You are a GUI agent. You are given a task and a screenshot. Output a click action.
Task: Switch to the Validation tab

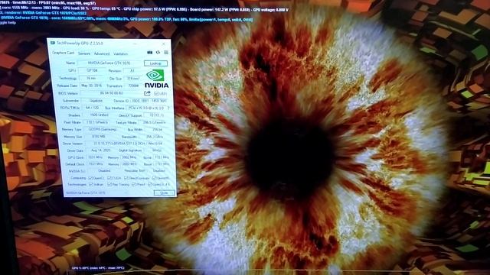click(121, 53)
